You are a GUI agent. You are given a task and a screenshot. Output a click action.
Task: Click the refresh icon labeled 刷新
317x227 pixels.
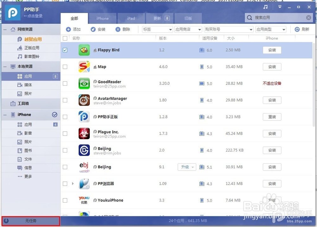297,29
